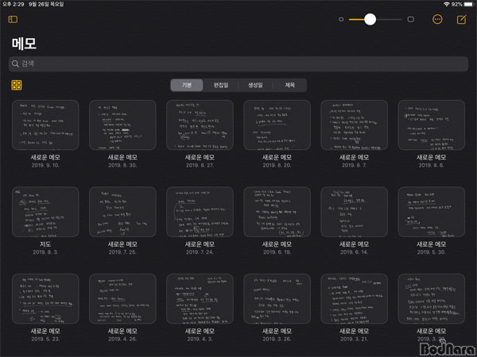The image size is (477, 357).
Task: Click the small thumbnail size icon
Action: [341, 19]
